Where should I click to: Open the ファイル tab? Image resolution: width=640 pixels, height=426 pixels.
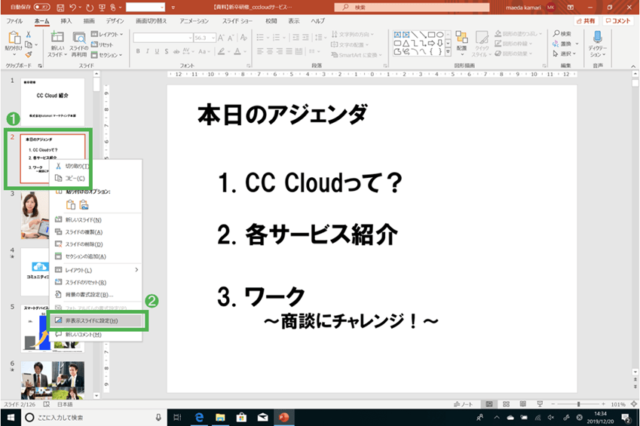pyautogui.click(x=14, y=21)
